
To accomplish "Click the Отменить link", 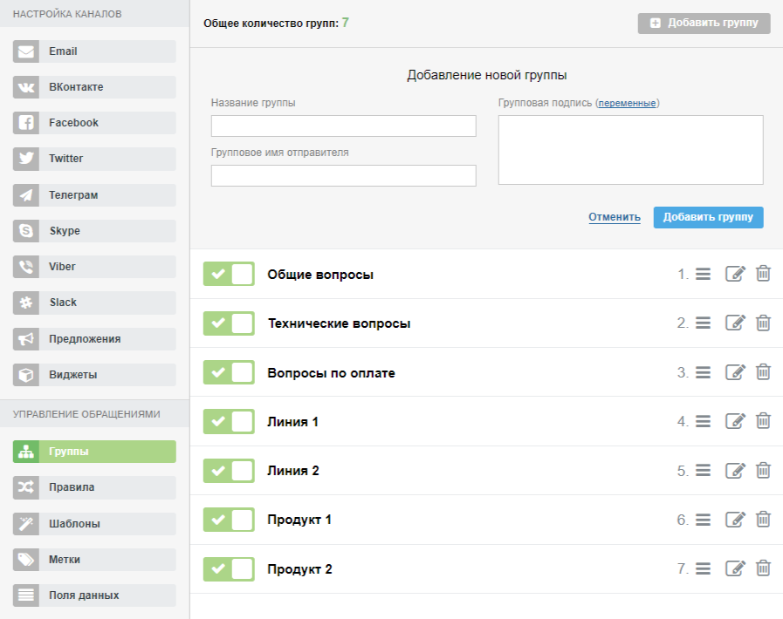I will click(615, 217).
